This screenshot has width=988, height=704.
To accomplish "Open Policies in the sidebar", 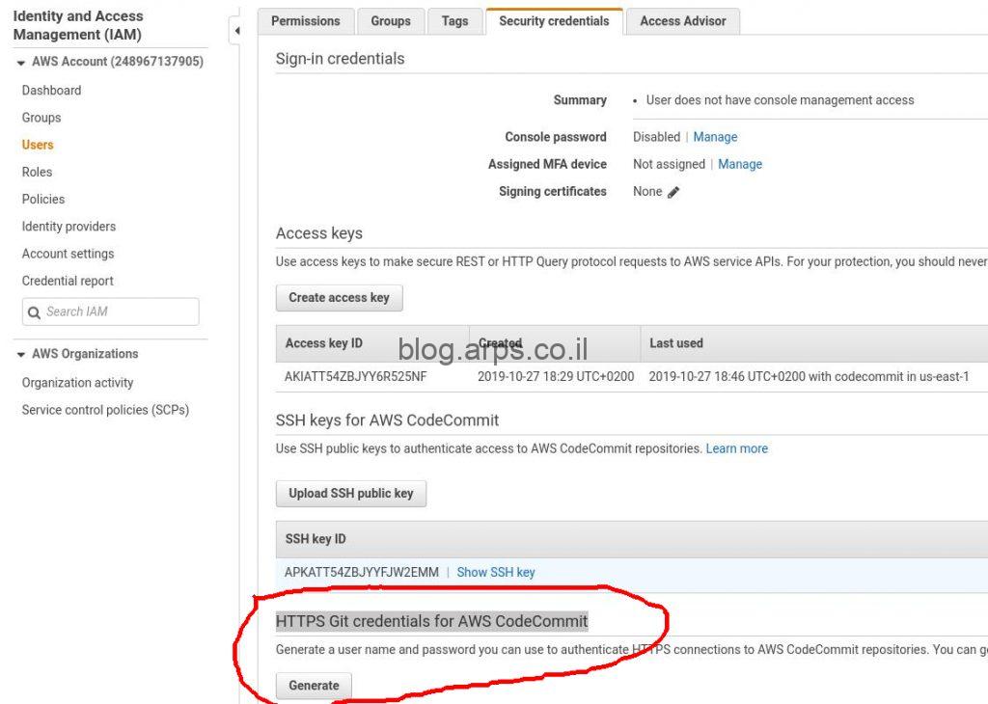I will tap(43, 199).
